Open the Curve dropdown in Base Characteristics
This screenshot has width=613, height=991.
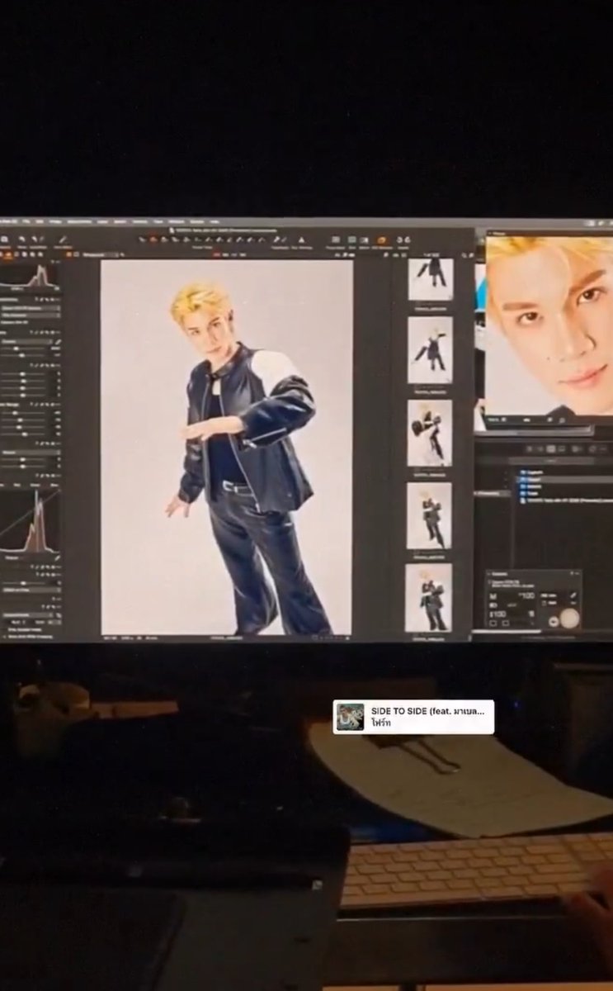click(31, 315)
